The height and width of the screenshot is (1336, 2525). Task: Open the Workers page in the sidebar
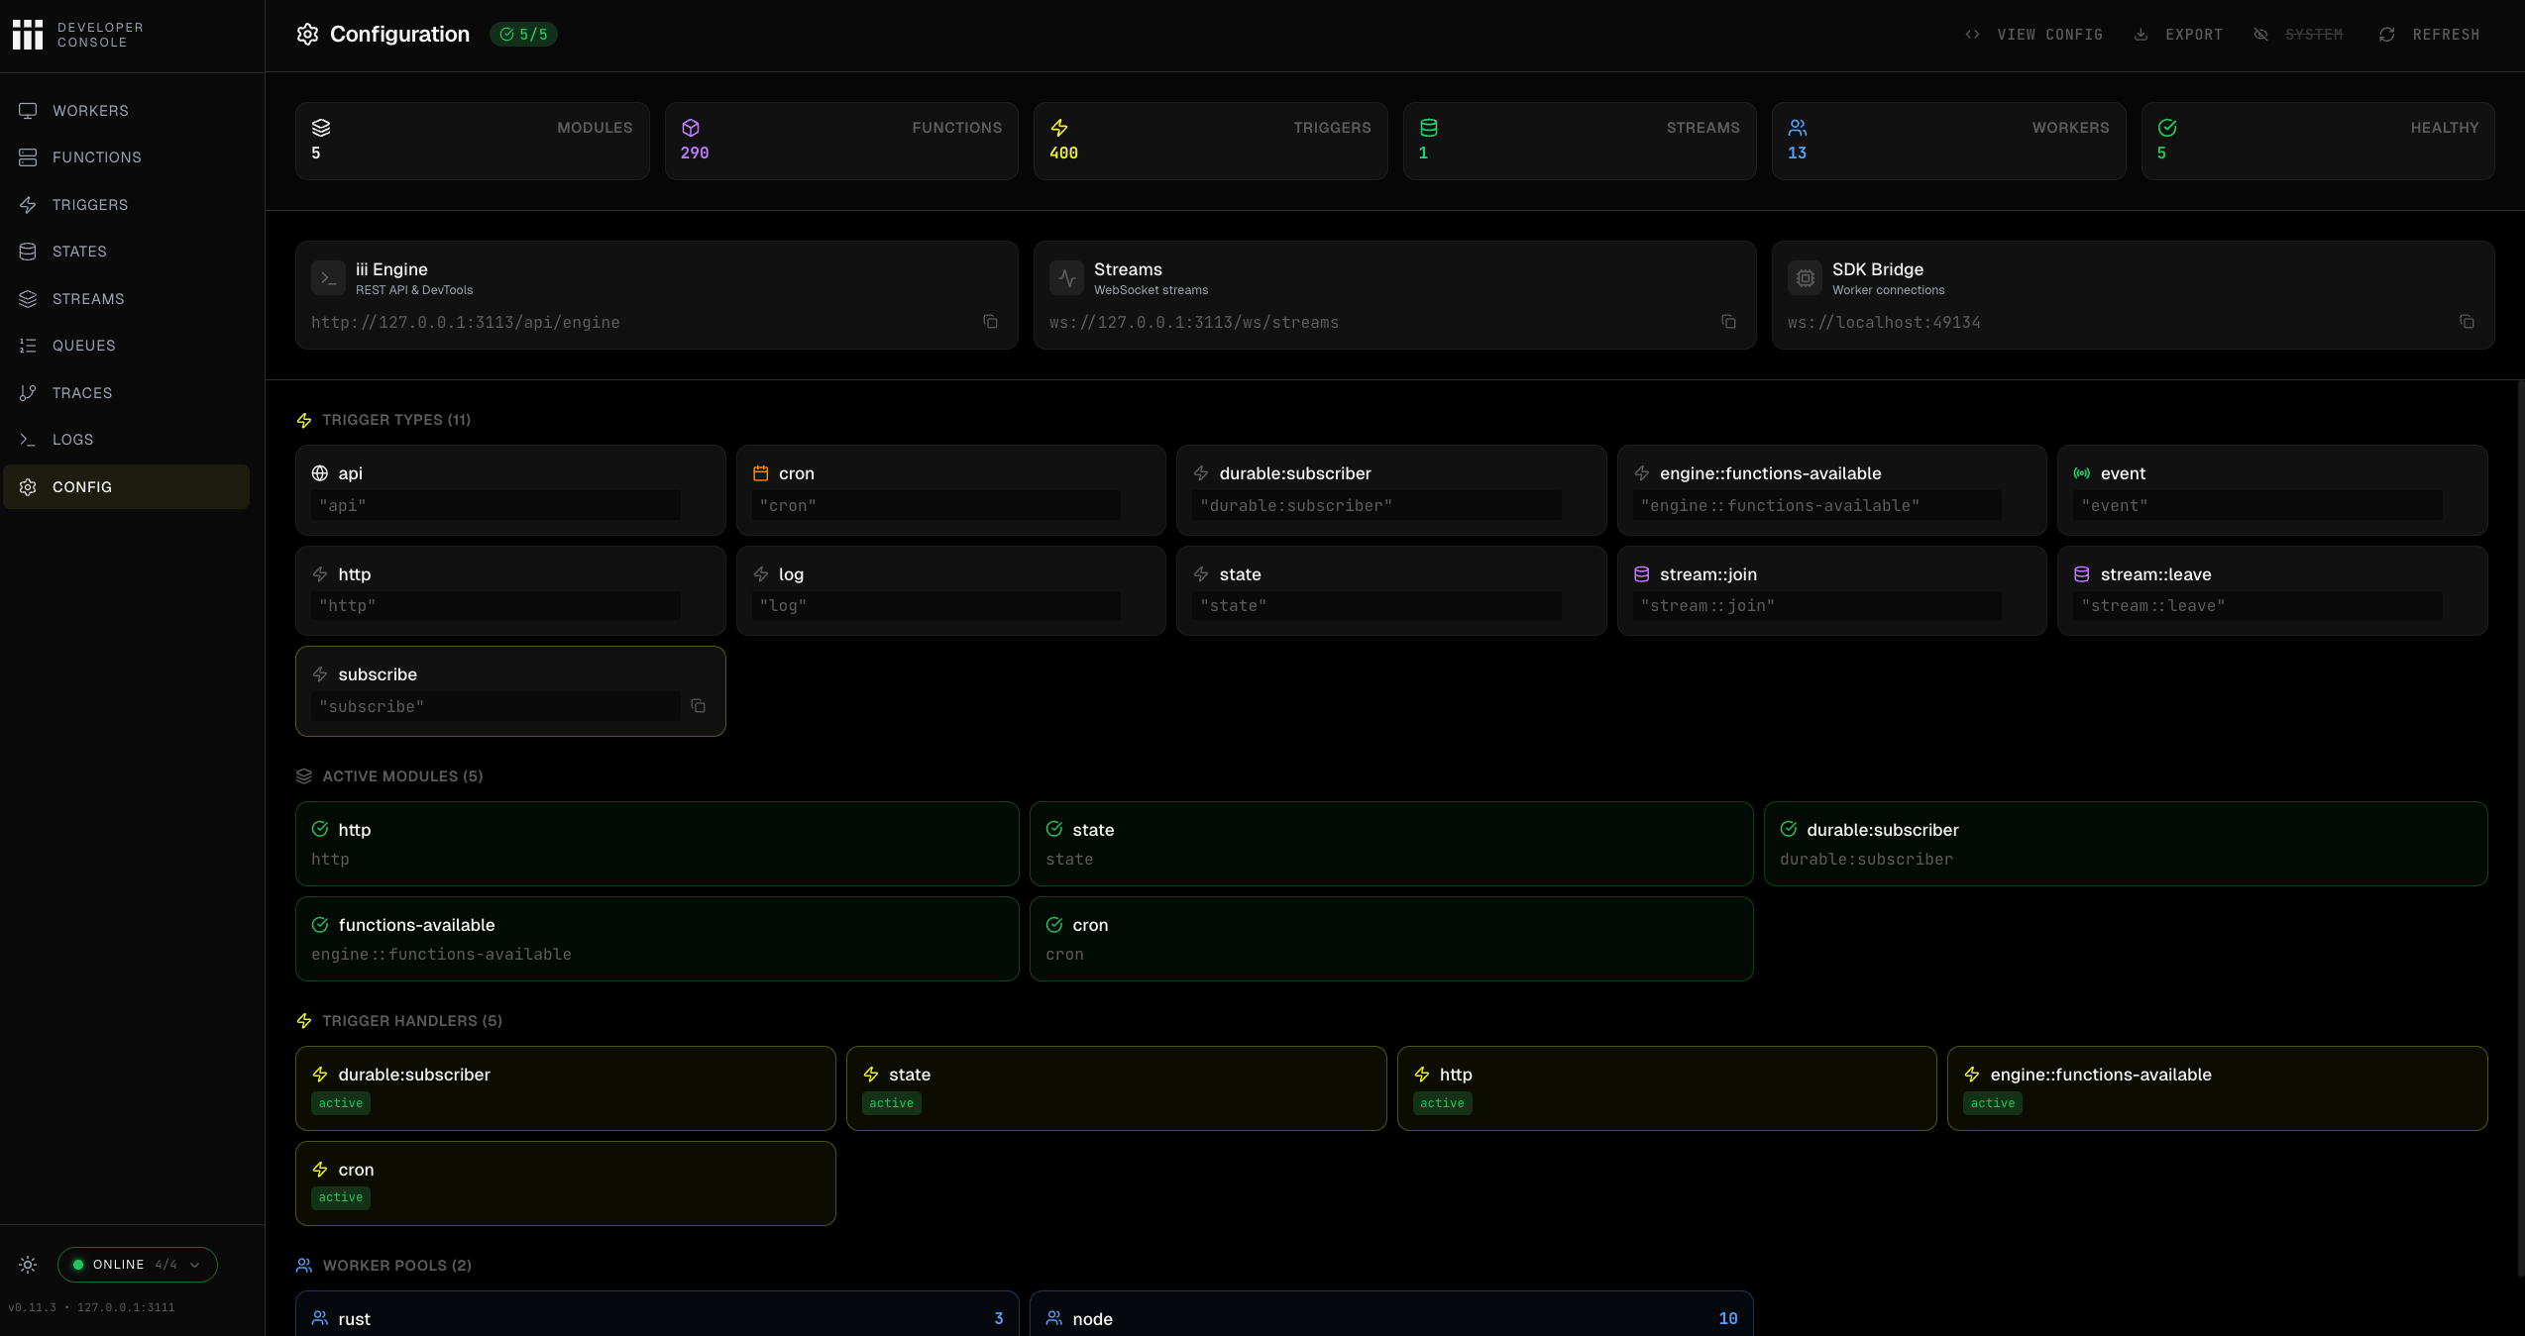[x=126, y=111]
